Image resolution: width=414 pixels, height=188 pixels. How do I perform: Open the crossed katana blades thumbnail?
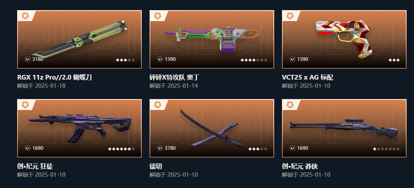(x=212, y=128)
